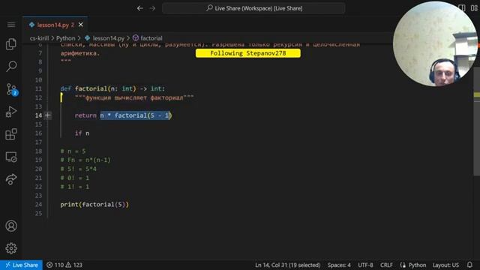Click the return statement line
Image resolution: width=480 pixels, height=270 pixels.
123,115
